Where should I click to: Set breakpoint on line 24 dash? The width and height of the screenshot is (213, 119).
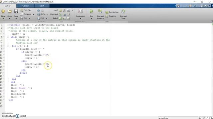pyautogui.click(x=4, y=94)
